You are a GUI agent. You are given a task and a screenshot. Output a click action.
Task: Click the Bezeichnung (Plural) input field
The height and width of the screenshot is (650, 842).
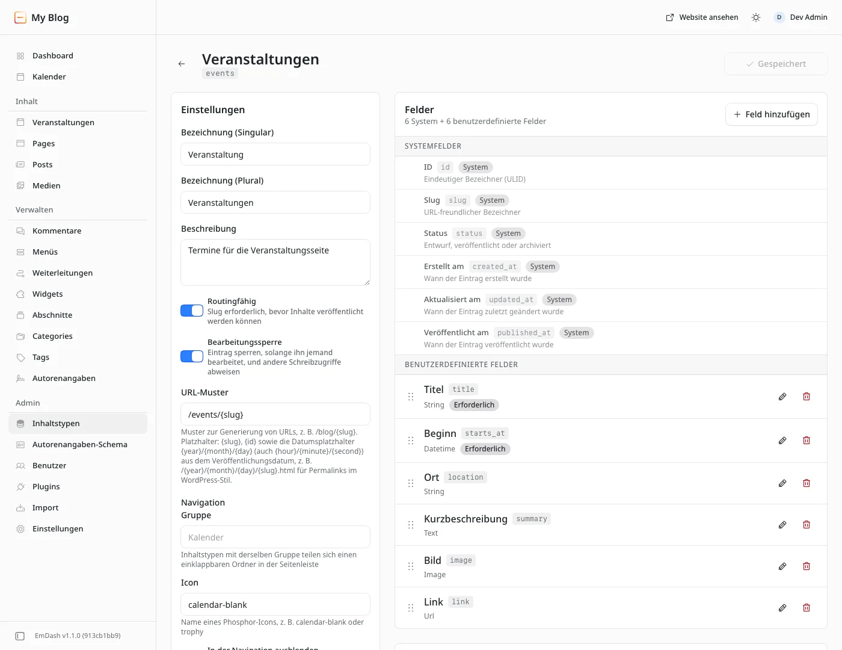[x=275, y=202]
